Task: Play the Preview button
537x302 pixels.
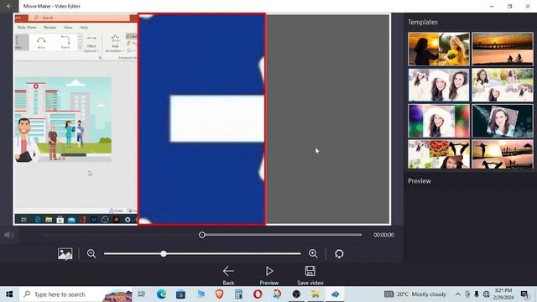Action: pyautogui.click(x=269, y=275)
